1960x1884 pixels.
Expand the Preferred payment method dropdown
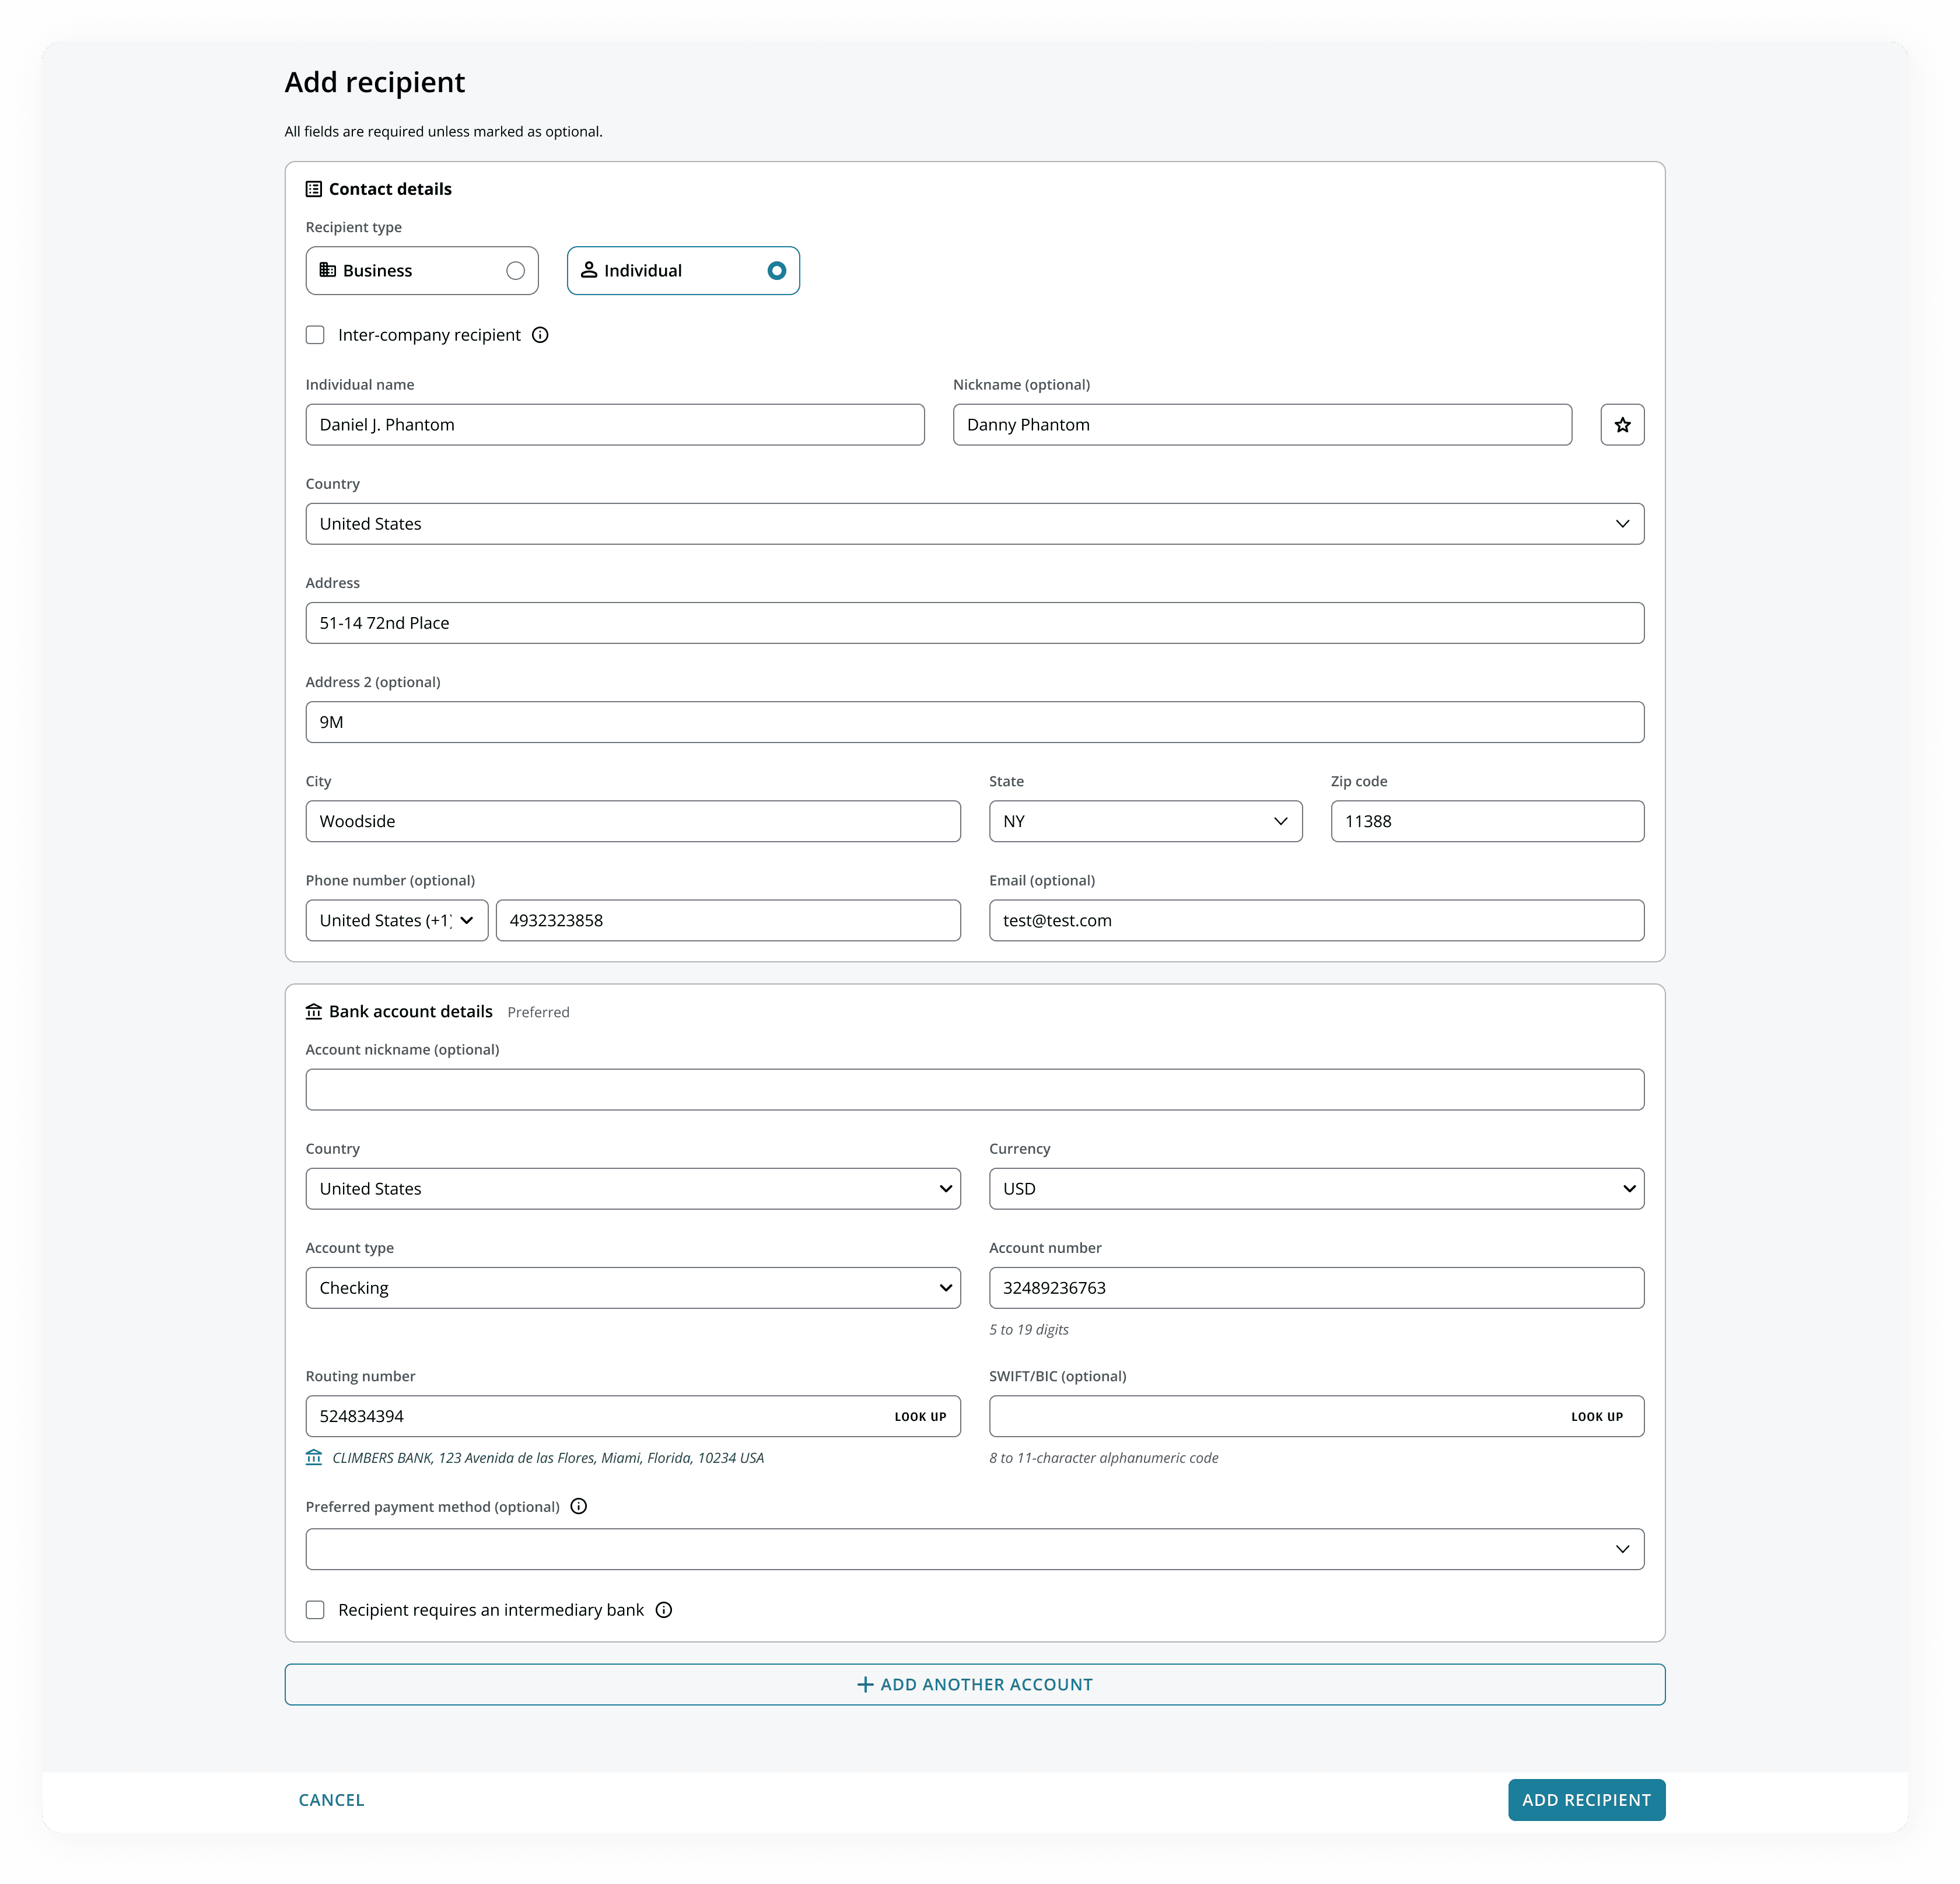point(974,1548)
